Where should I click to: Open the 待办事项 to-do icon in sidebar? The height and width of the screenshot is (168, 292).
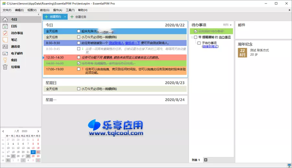[5, 33]
